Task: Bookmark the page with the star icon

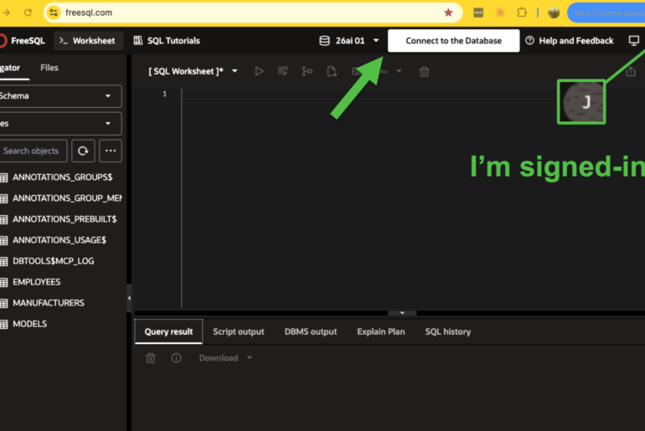Action: coord(448,13)
